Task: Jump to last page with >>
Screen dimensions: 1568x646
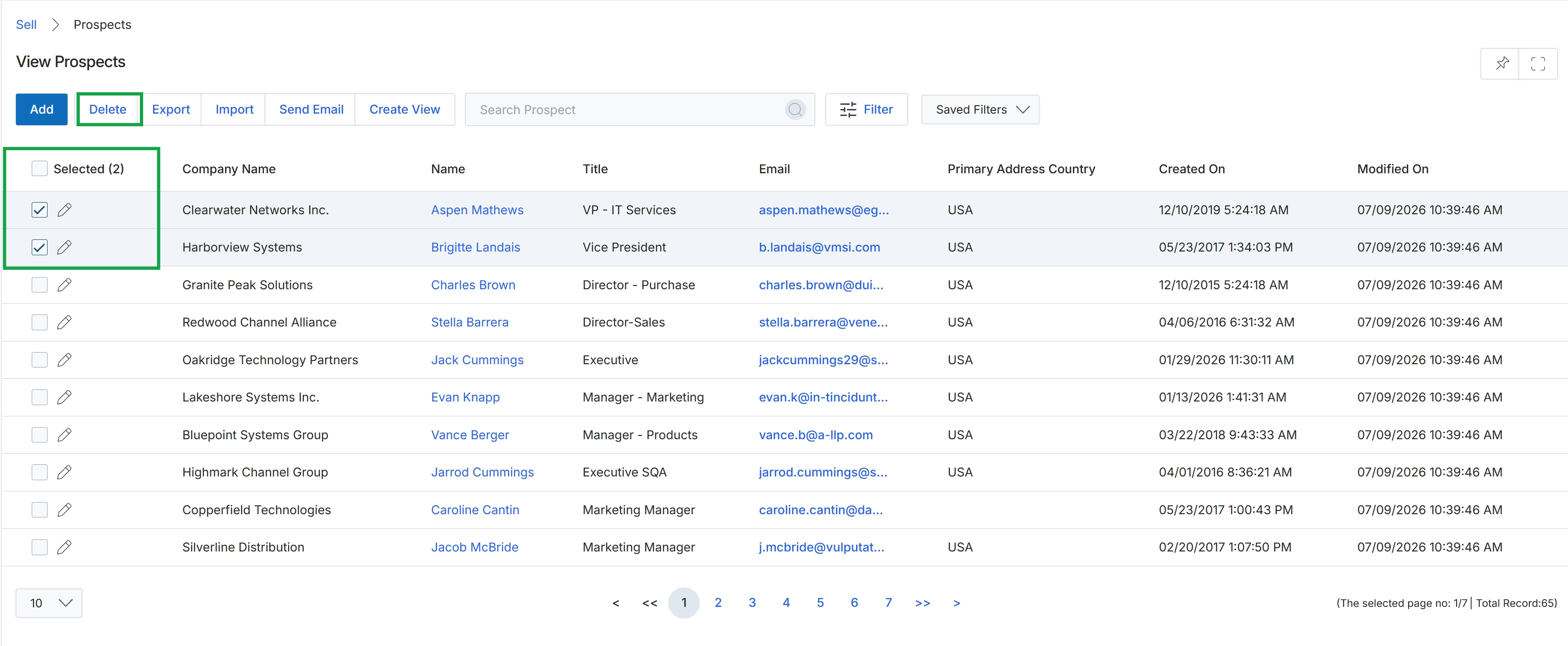Action: click(923, 603)
